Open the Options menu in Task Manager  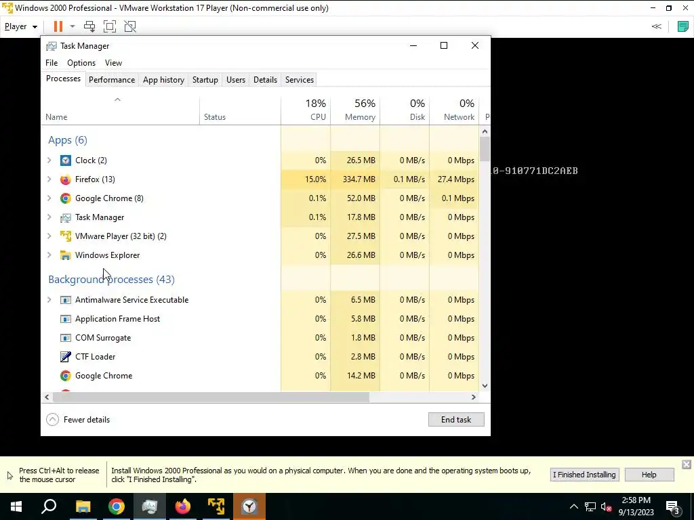tap(81, 63)
